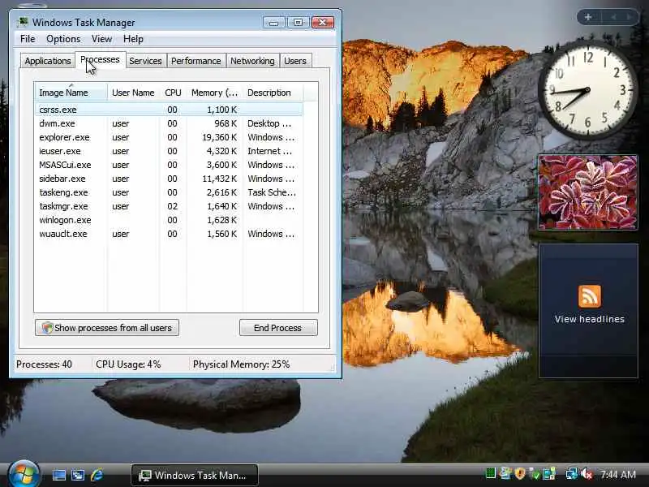
Task: Open the Options menu
Action: click(63, 39)
